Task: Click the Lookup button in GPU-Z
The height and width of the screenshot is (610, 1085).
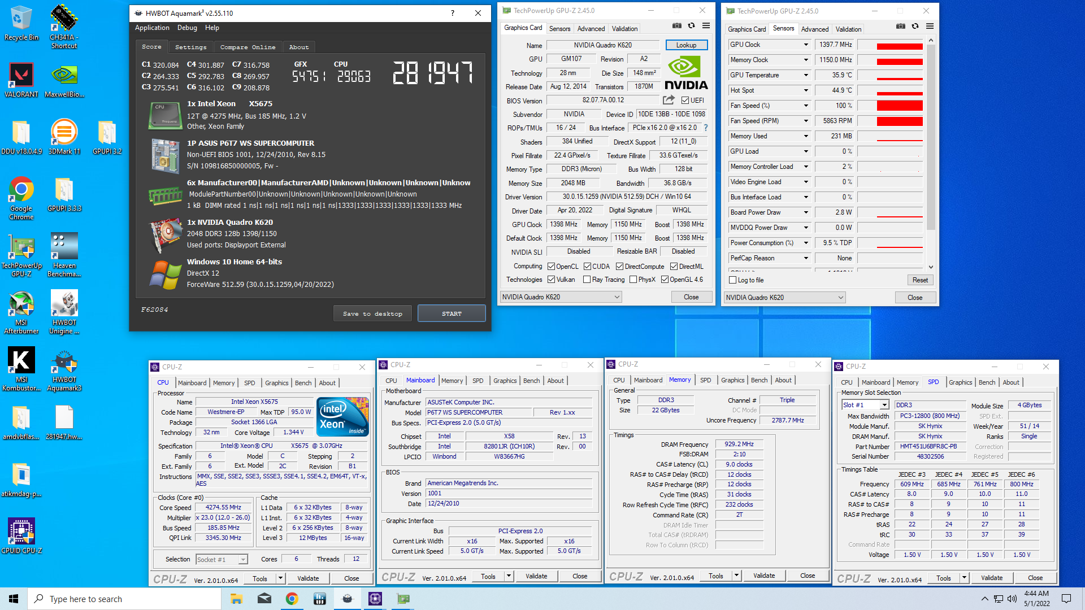Action: (686, 45)
